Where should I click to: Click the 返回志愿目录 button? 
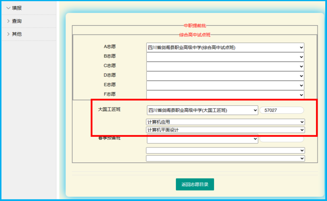(x=195, y=184)
